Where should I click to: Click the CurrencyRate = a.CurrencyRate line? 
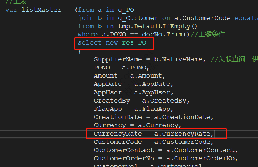pos(153,134)
